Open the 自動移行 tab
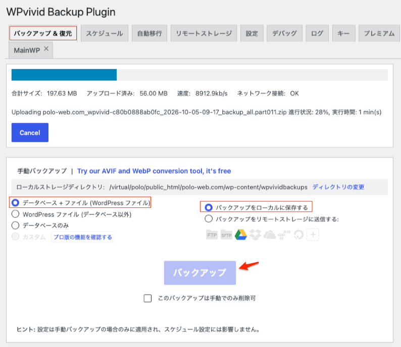The image size is (401, 347). point(149,33)
